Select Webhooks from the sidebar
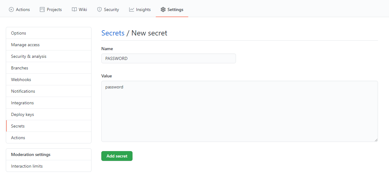Image resolution: width=389 pixels, height=178 pixels. point(21,79)
